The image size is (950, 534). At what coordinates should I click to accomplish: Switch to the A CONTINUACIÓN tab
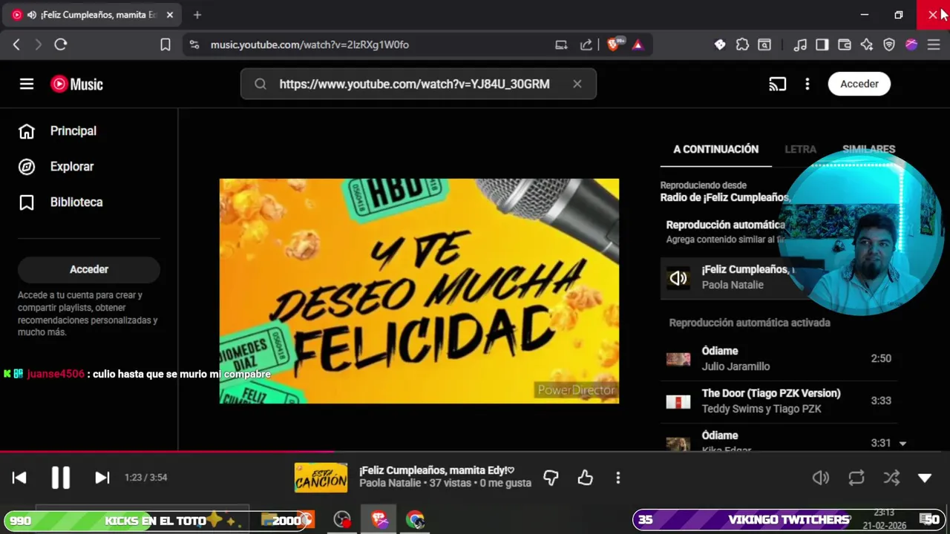coord(715,149)
